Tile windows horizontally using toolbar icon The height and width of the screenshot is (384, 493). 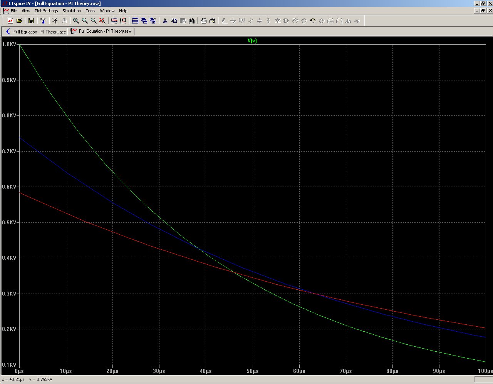[x=135, y=21]
